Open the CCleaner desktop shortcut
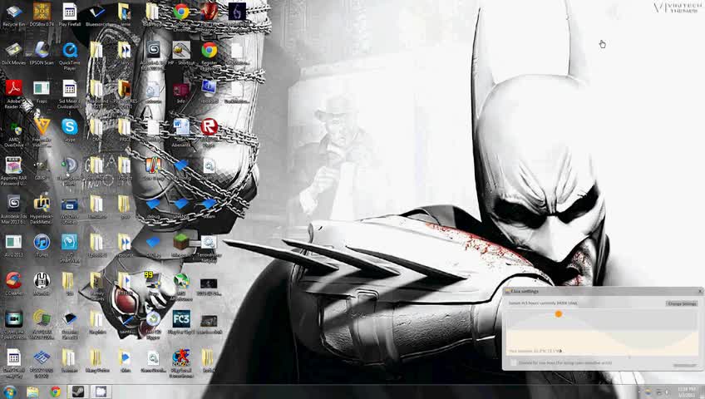 (13, 283)
